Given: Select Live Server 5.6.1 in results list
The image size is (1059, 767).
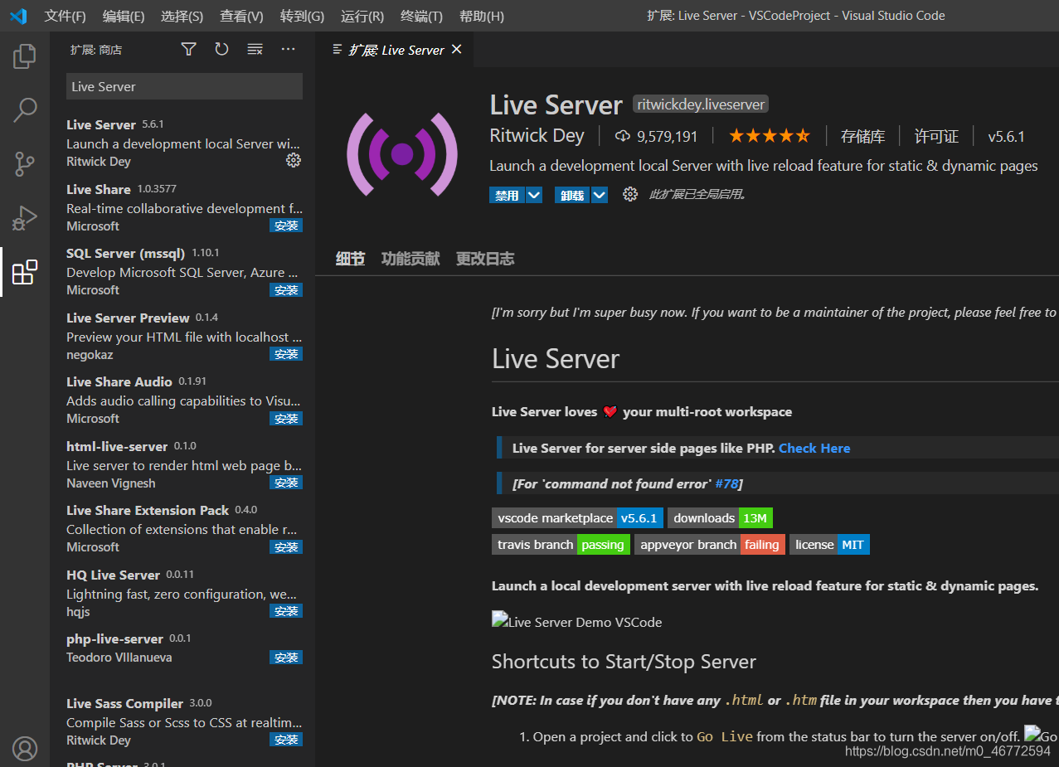Looking at the screenshot, I should (182, 143).
